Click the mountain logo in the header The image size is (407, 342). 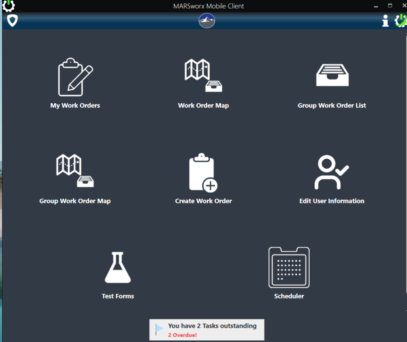[207, 21]
